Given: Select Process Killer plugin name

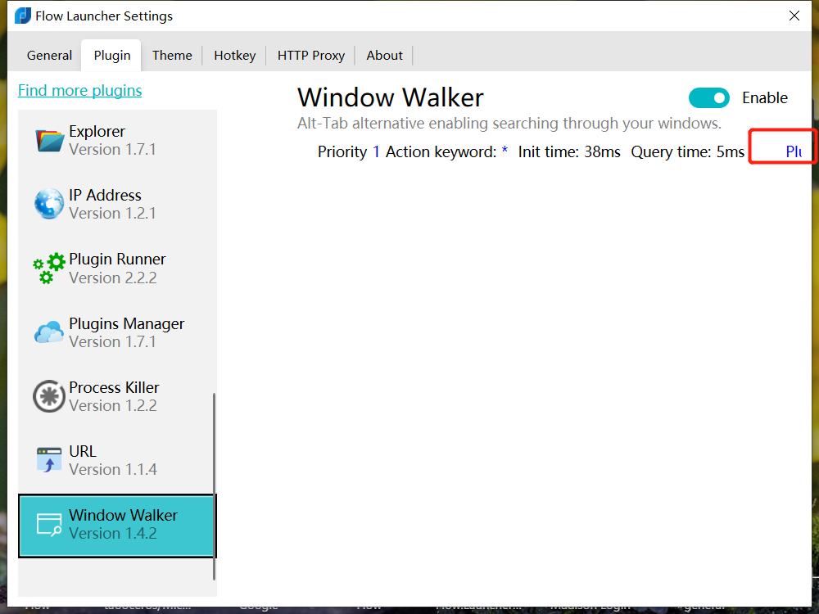Looking at the screenshot, I should coord(114,387).
